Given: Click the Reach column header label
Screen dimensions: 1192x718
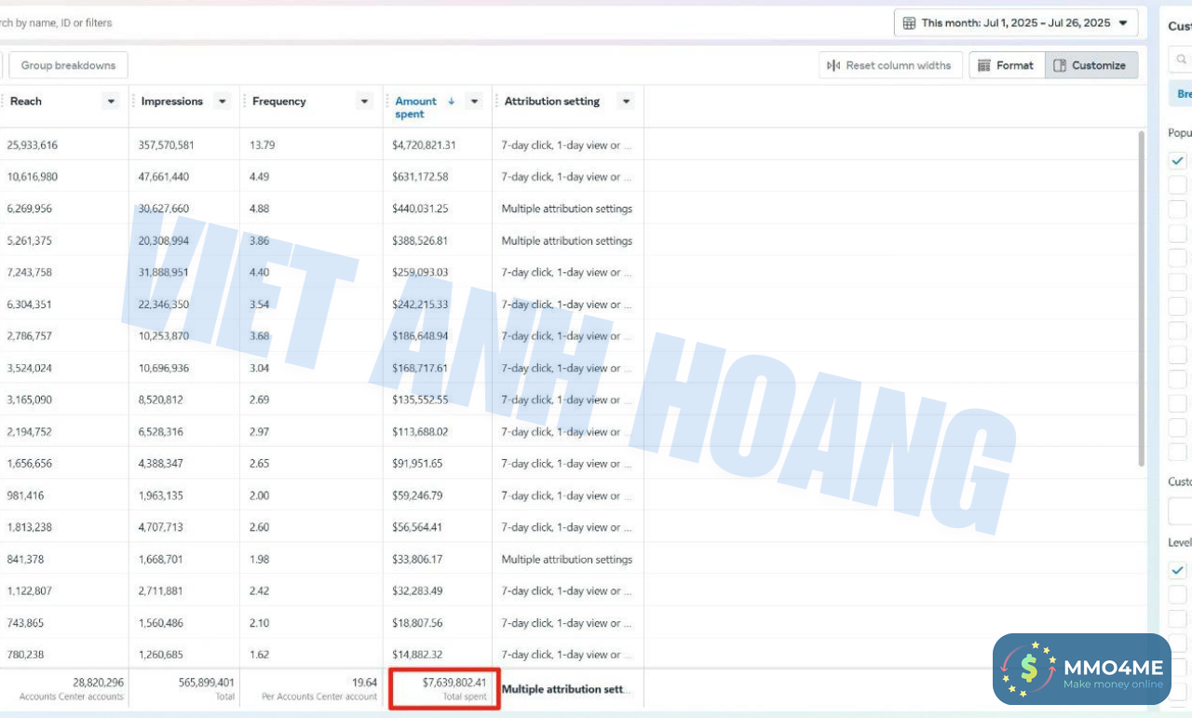Looking at the screenshot, I should pyautogui.click(x=26, y=102).
